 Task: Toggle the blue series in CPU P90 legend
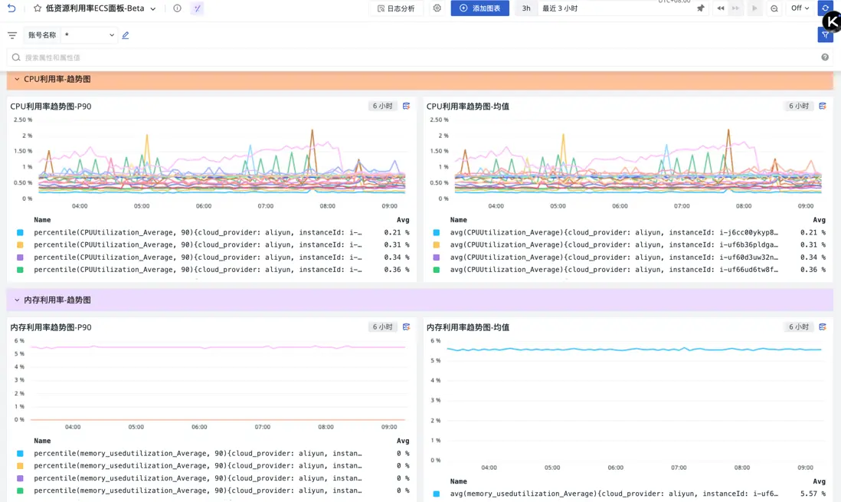point(20,232)
